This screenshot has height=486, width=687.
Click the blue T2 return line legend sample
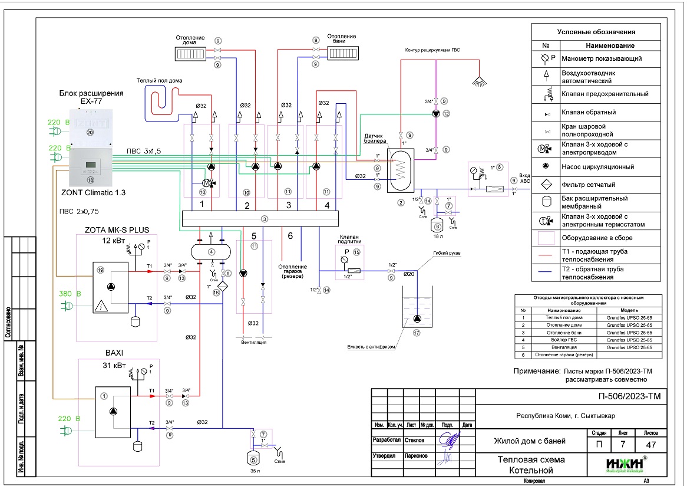[546, 273]
